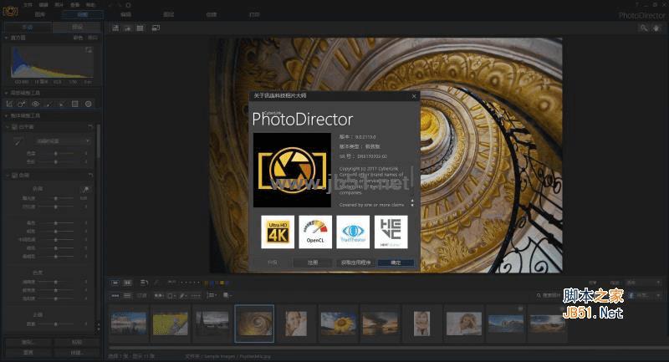Select the red-eye removal tool
669x362 pixels.
pyautogui.click(x=35, y=104)
